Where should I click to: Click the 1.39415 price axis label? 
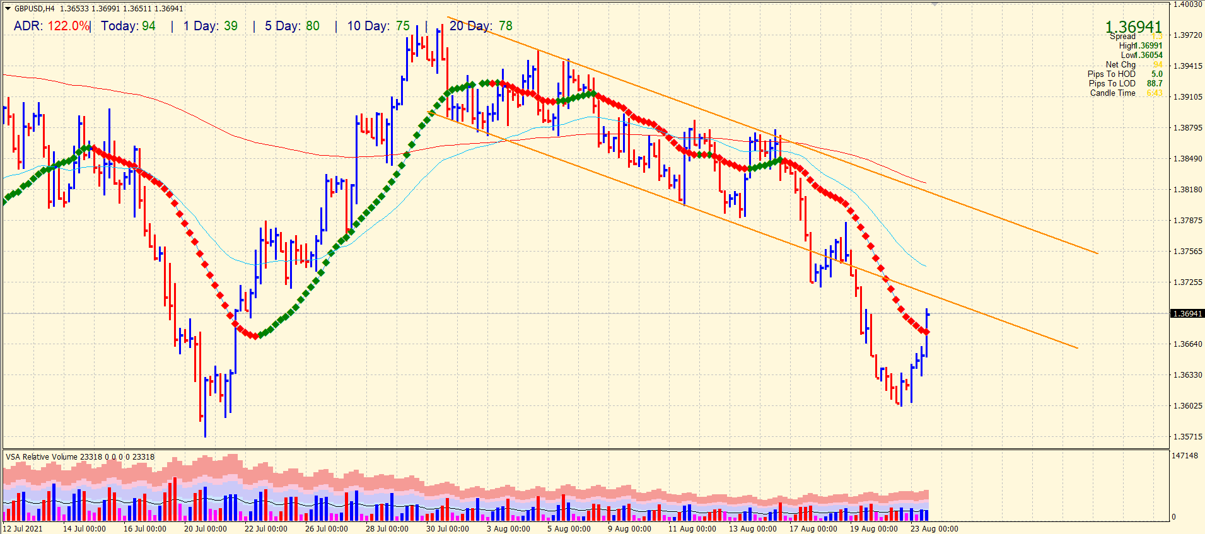click(x=1187, y=66)
